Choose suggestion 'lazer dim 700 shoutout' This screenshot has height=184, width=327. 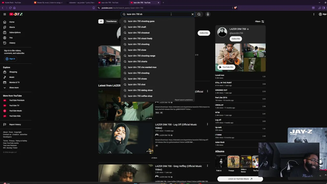158,33
